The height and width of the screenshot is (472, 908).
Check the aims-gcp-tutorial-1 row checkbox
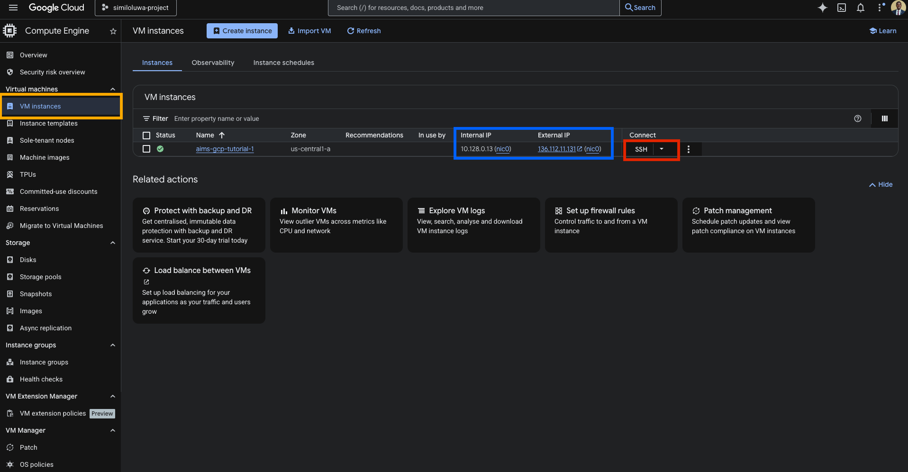click(x=146, y=149)
